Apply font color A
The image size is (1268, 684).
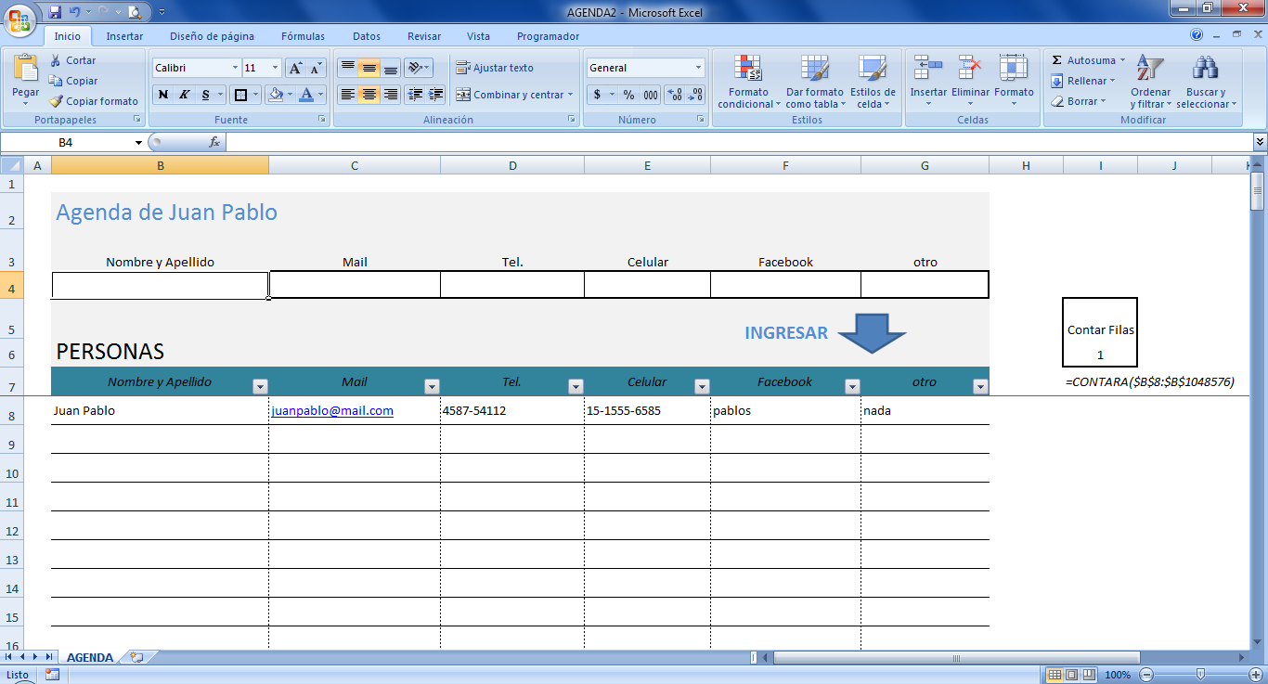[306, 95]
